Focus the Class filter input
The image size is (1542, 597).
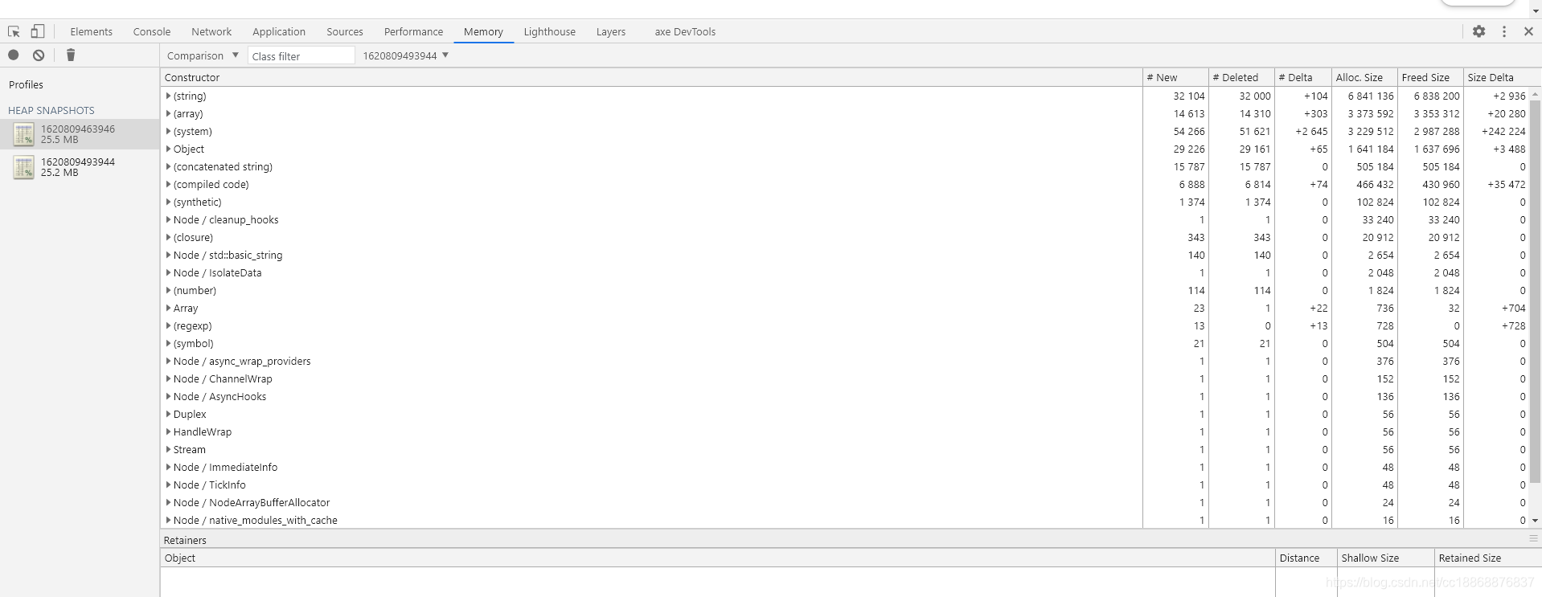coord(301,55)
